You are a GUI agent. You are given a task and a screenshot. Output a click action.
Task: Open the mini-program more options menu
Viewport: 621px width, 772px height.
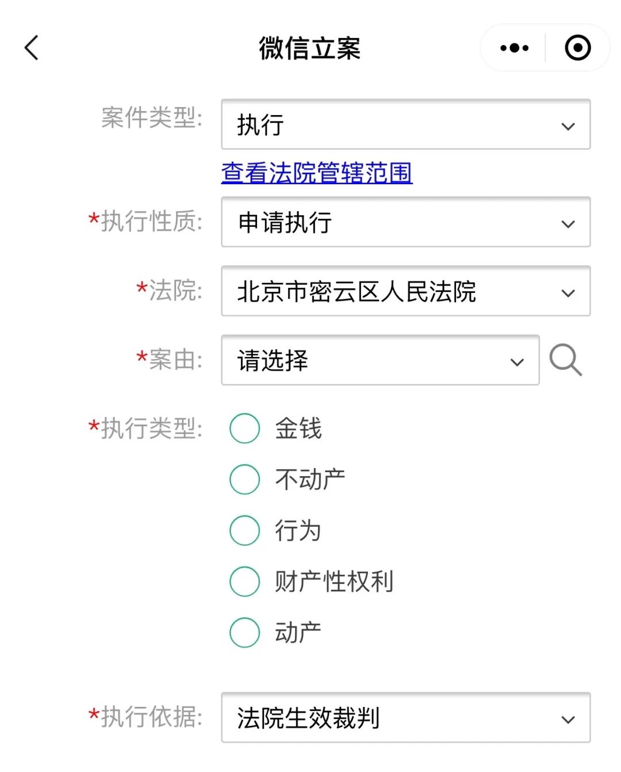(x=513, y=47)
